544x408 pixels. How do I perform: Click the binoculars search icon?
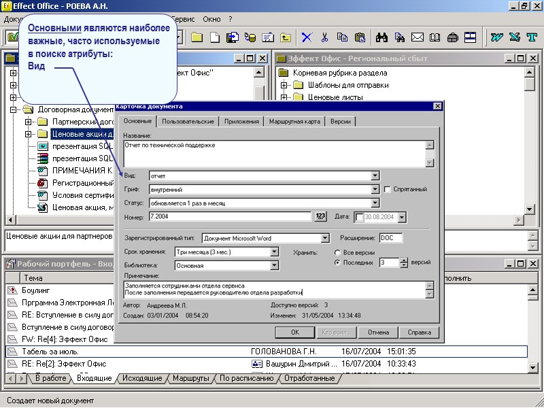(381, 37)
